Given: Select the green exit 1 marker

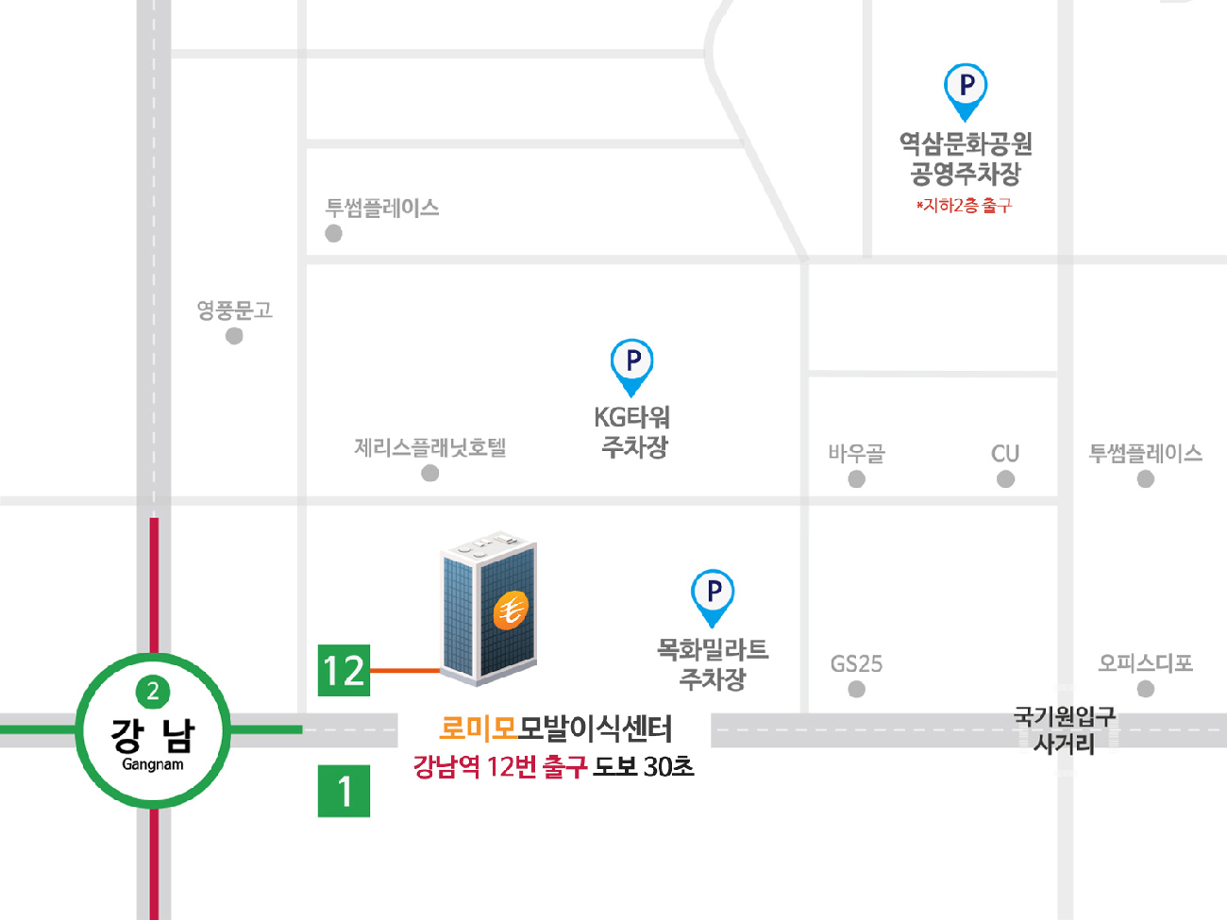Looking at the screenshot, I should click(x=344, y=791).
